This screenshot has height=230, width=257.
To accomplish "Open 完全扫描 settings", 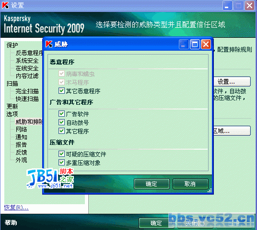I will click(x=27, y=91).
